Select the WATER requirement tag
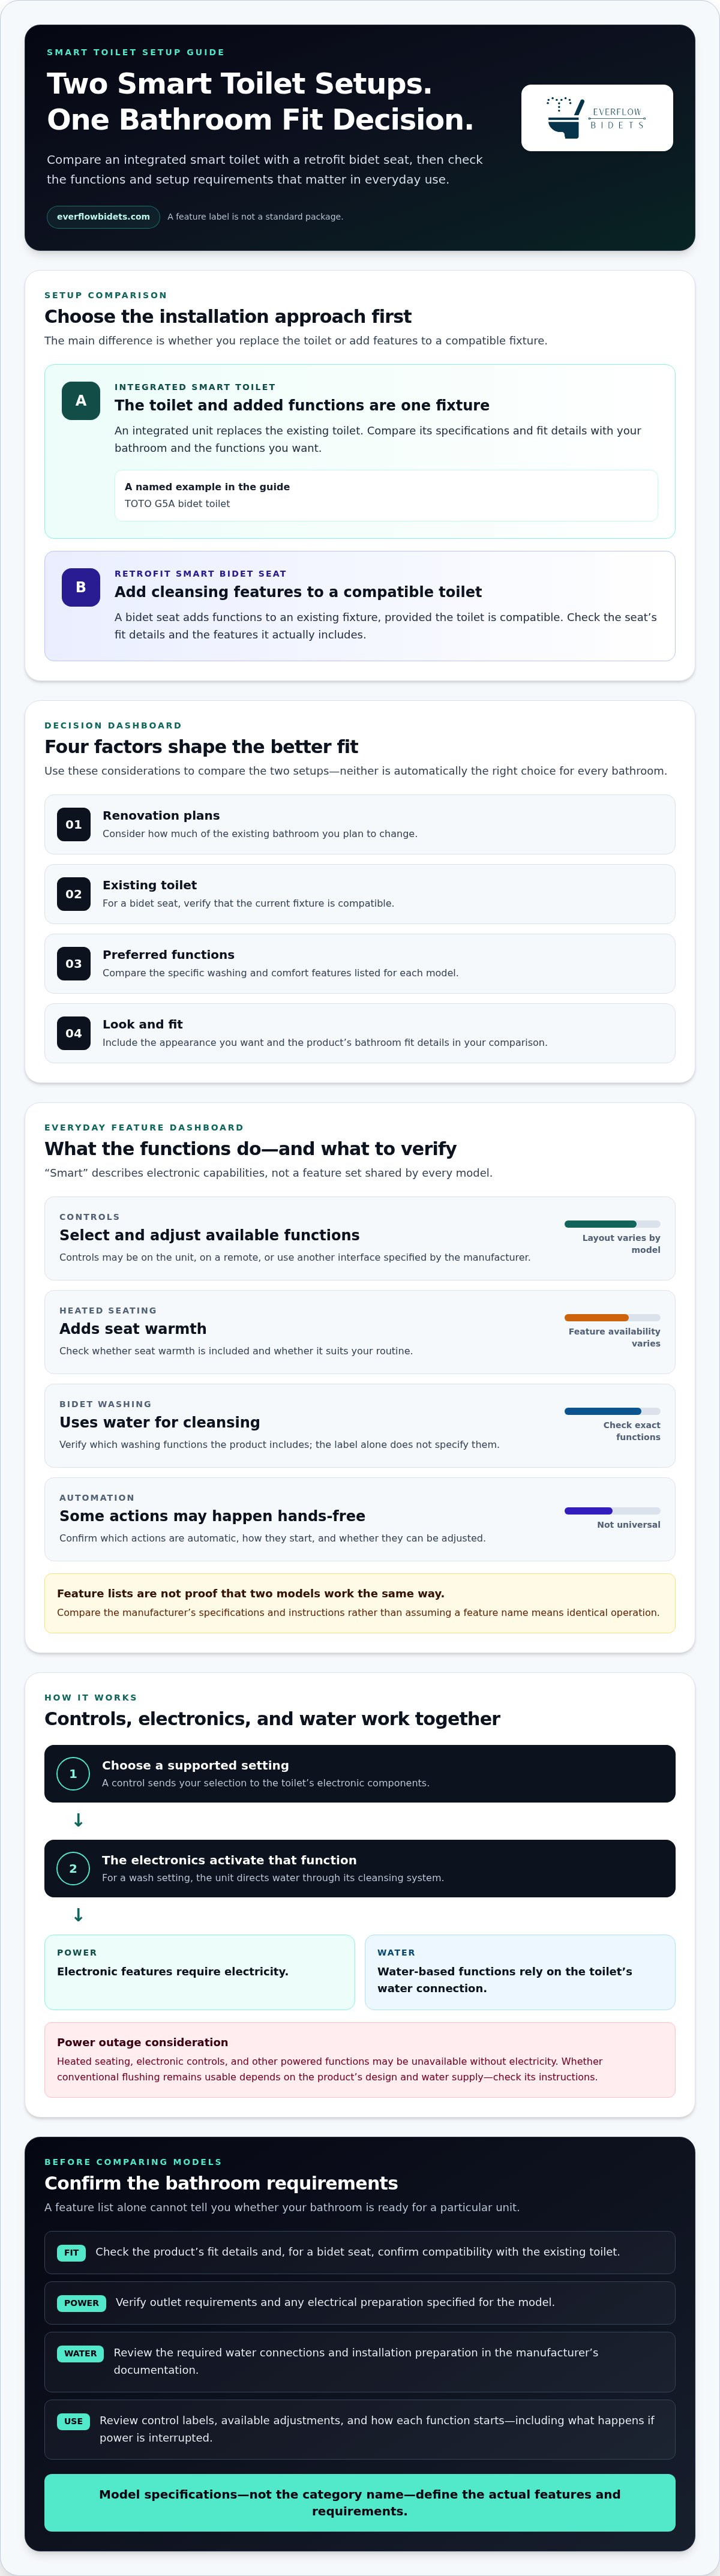 [x=80, y=2354]
